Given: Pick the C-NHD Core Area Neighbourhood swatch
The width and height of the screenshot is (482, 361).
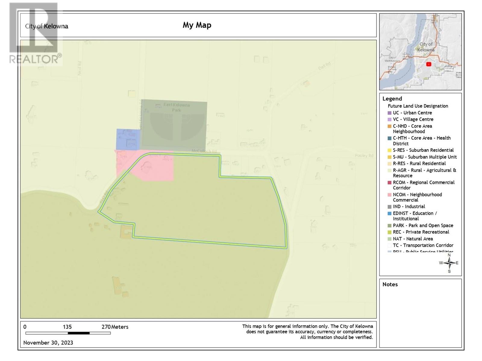Looking at the screenshot, I should click(x=390, y=126).
